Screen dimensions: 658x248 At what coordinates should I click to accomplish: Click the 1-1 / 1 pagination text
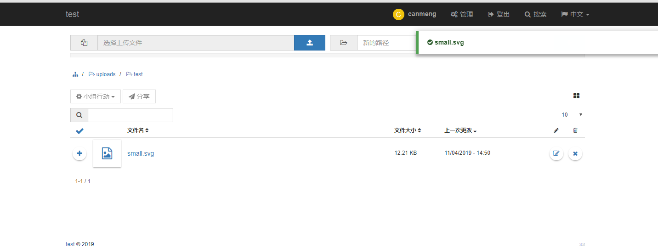pos(83,181)
